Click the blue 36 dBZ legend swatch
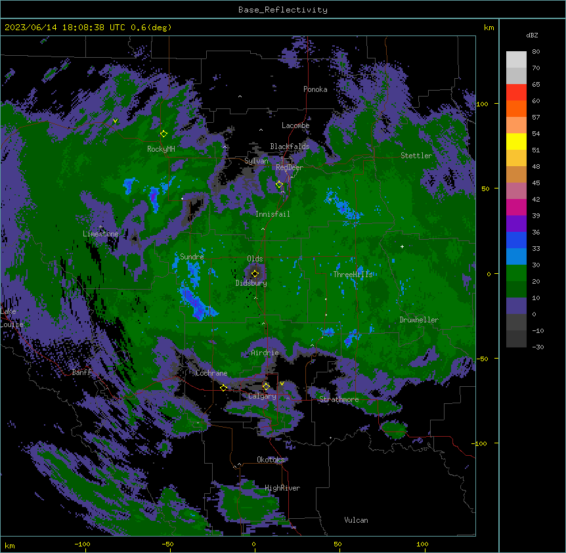 [x=516, y=240]
